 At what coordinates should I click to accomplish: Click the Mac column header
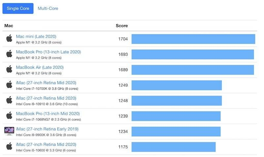click(9, 26)
